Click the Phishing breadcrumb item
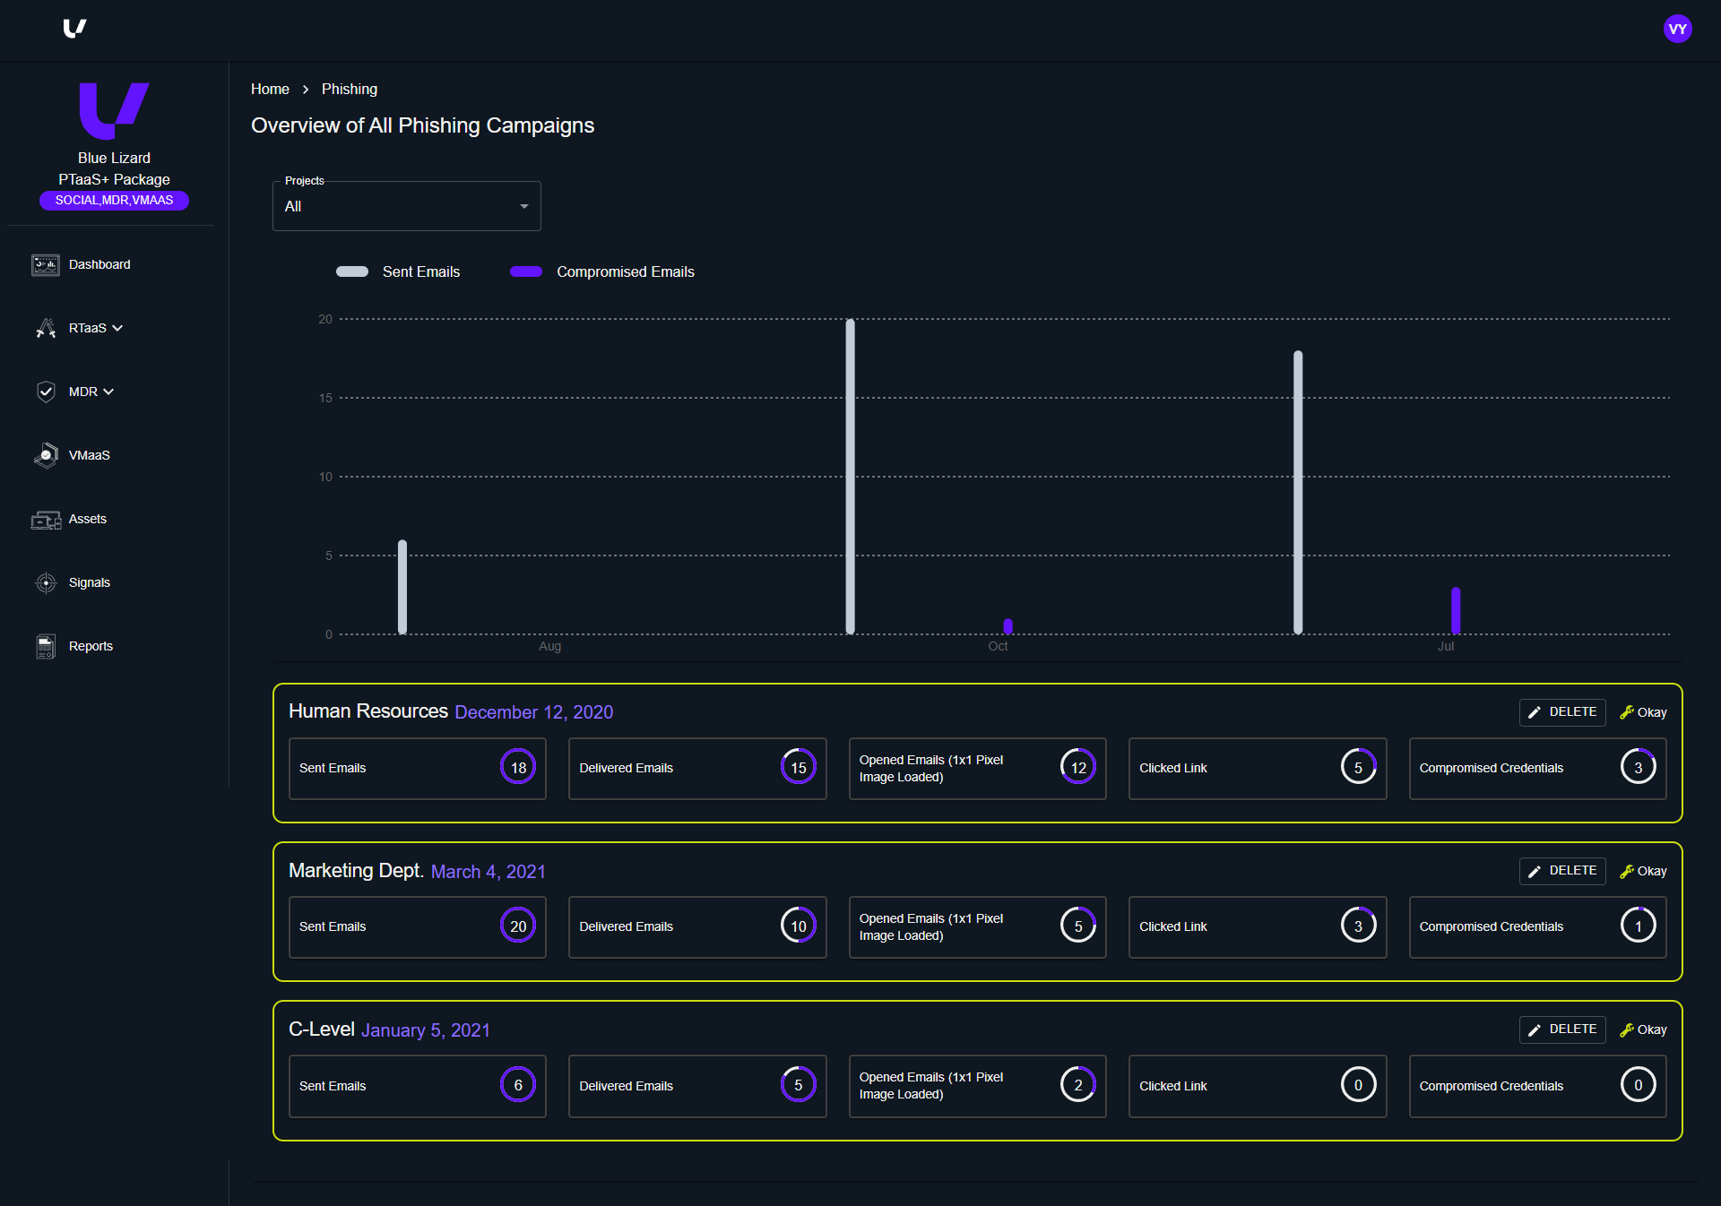 point(349,89)
